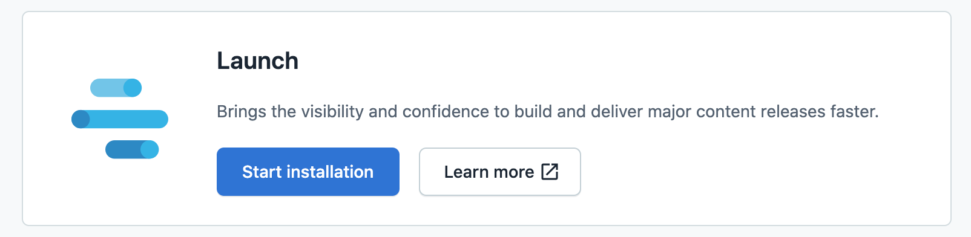Click the external link icon in Learn more

pos(550,172)
